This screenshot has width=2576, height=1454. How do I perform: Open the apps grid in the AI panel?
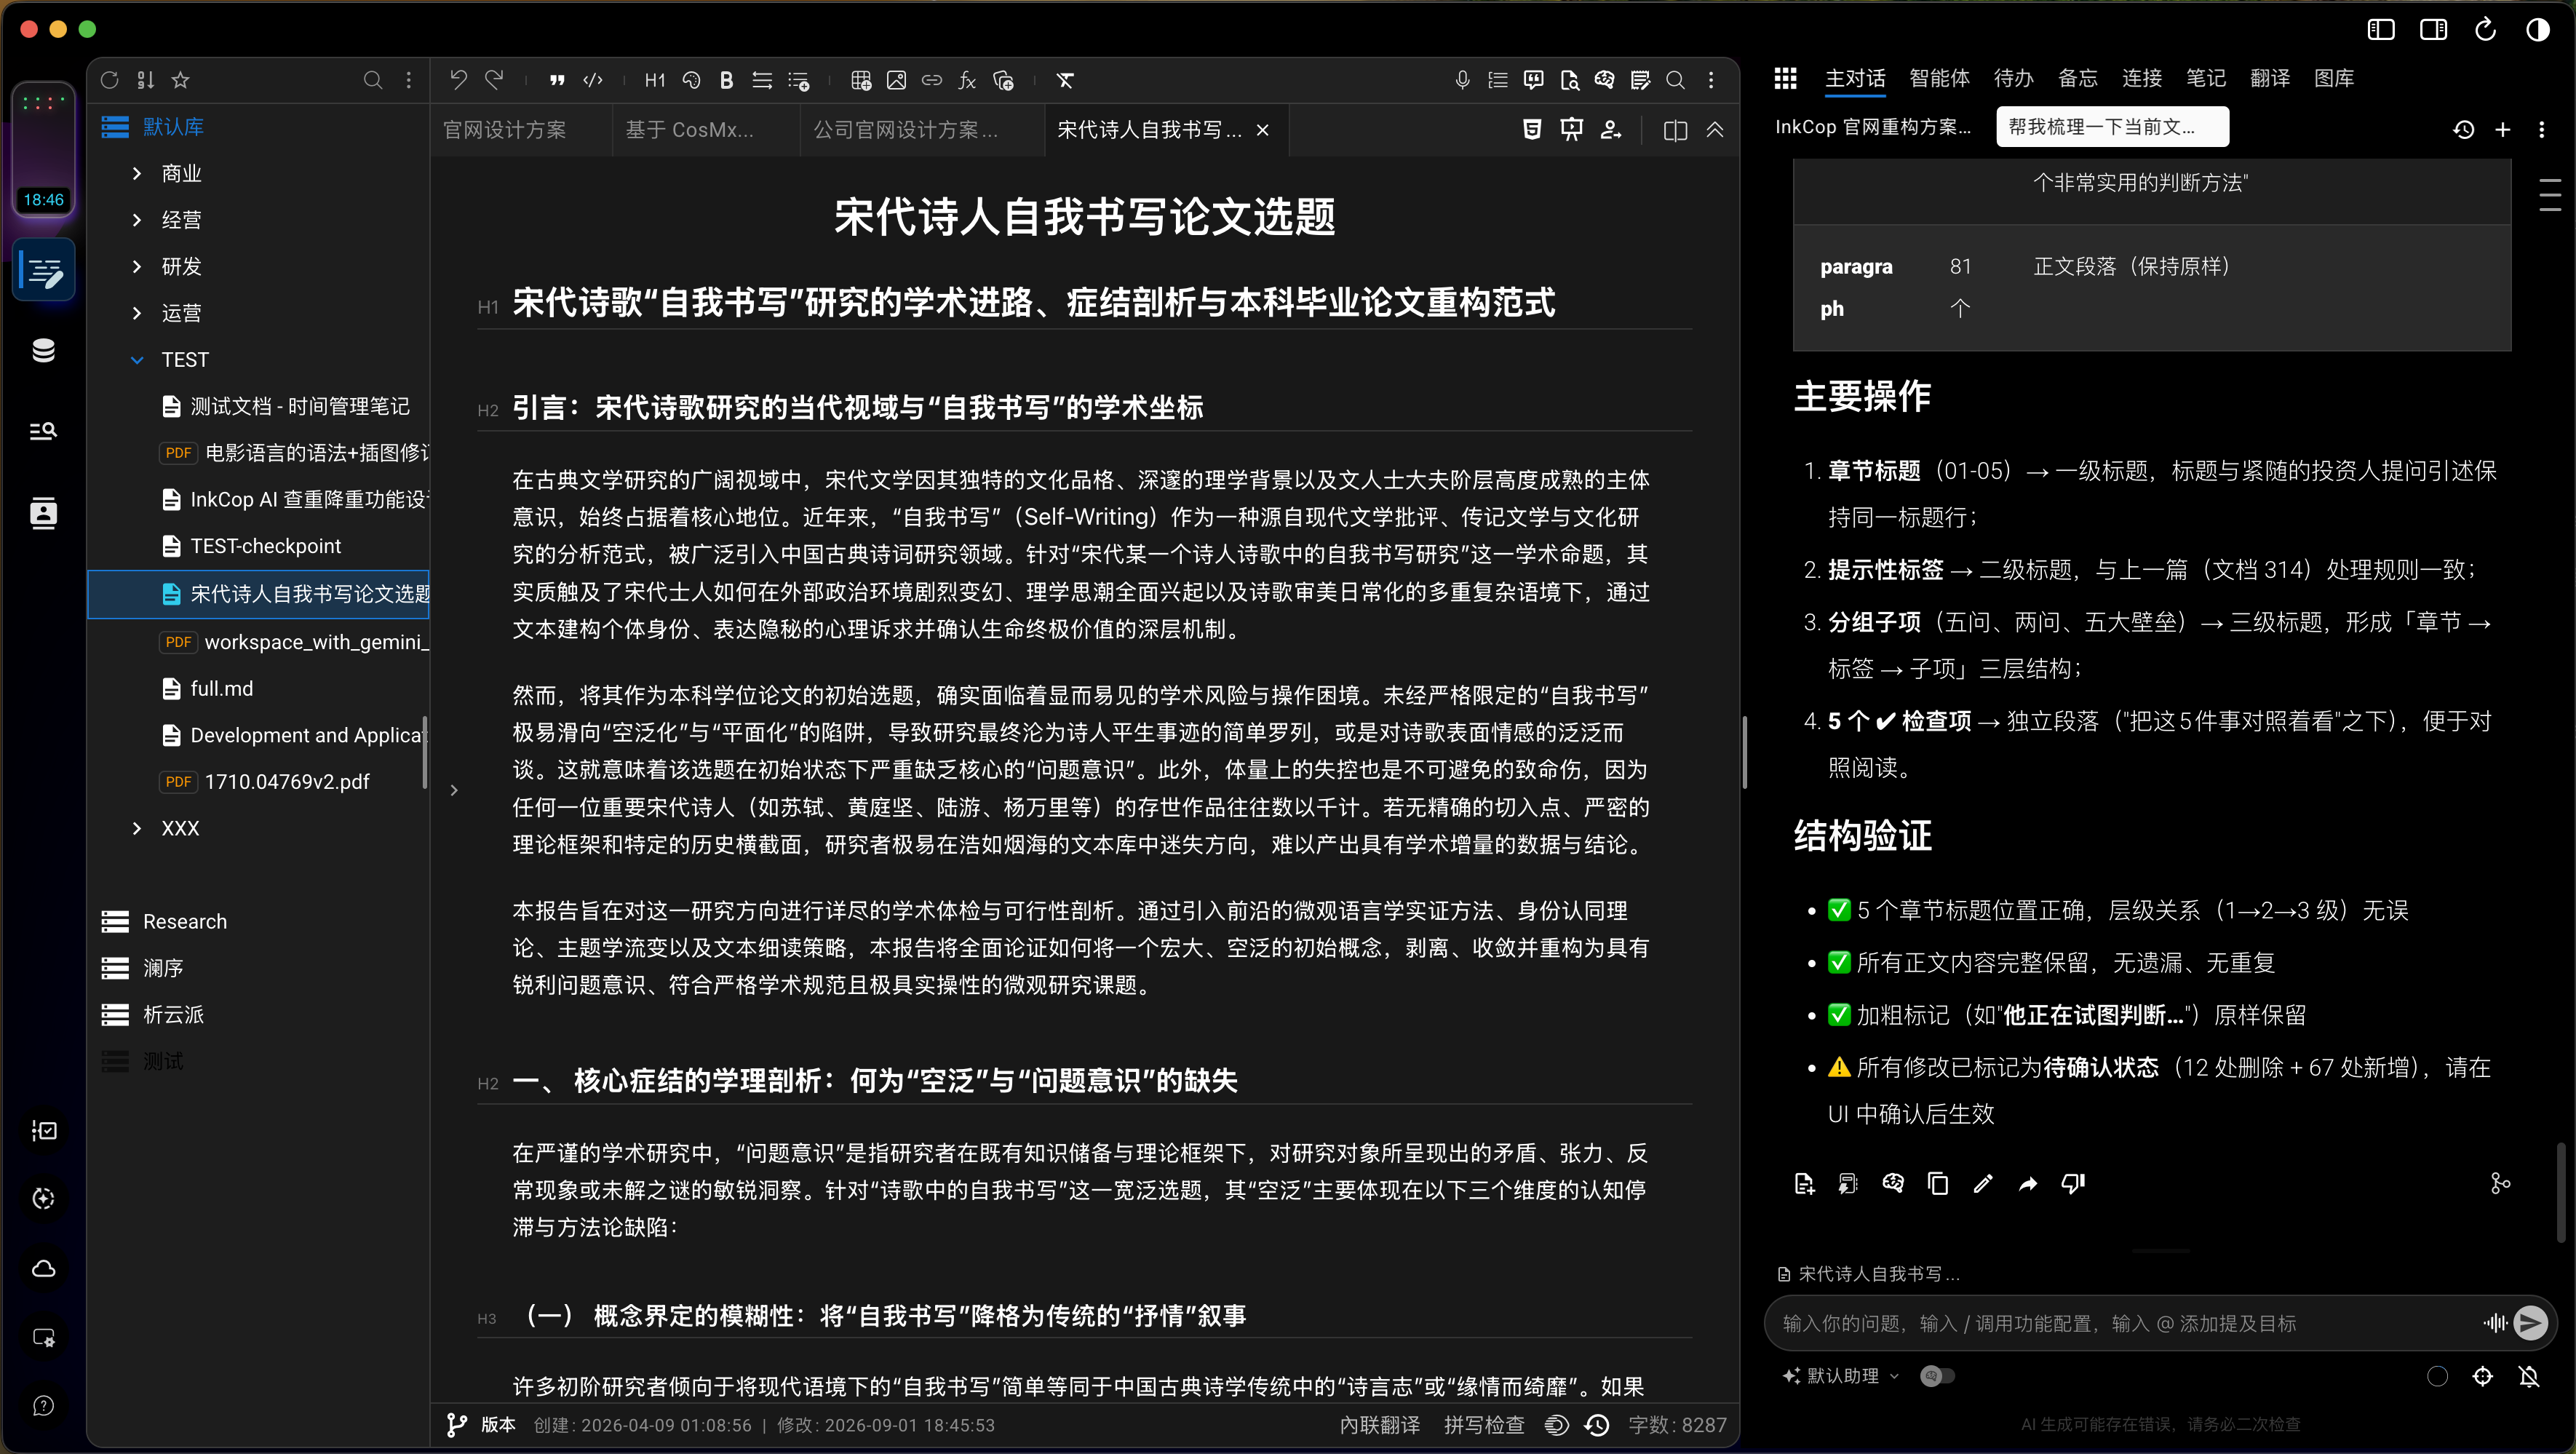(x=1785, y=78)
